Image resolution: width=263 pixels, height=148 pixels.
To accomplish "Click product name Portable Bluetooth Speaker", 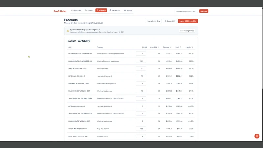I will (106, 84).
